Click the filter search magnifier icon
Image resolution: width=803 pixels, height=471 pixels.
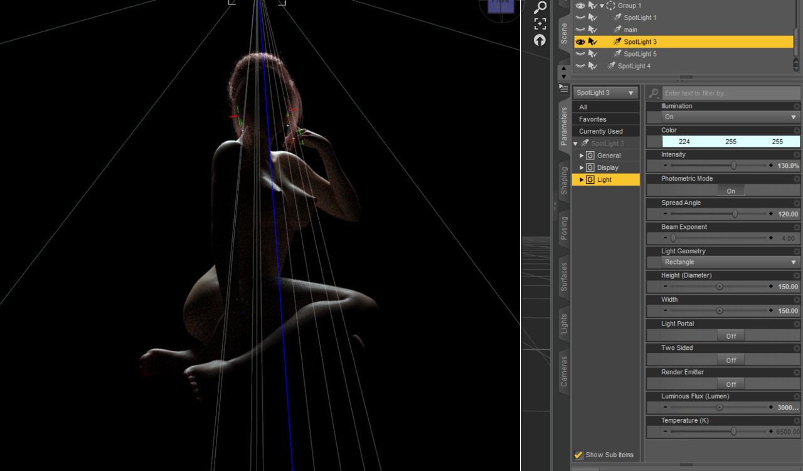654,93
